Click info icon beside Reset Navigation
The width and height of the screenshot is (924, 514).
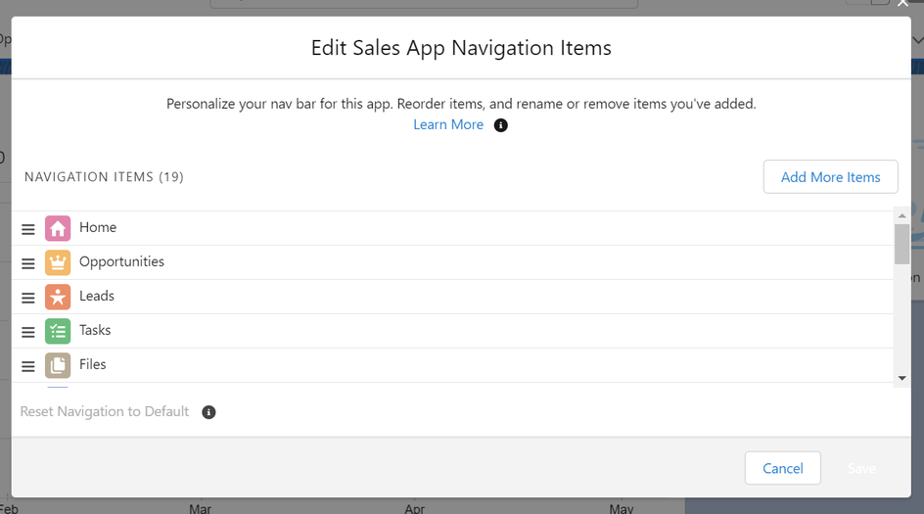[208, 412]
